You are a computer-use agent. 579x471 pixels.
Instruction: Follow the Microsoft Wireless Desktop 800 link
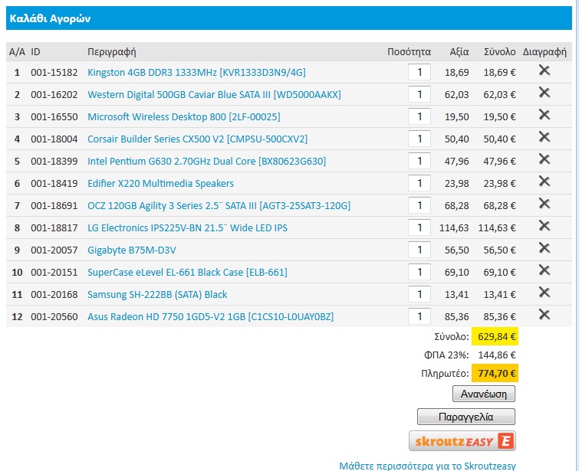click(184, 116)
